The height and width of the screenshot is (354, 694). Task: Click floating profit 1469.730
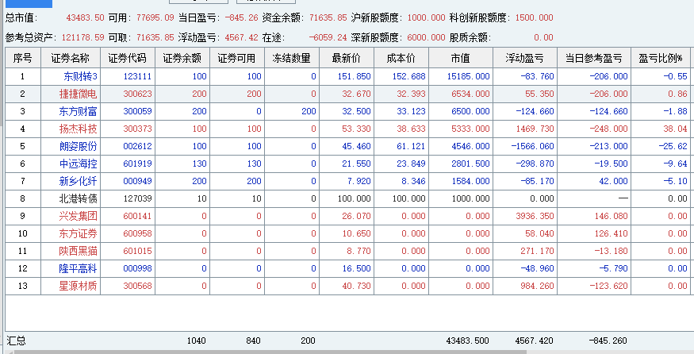(535, 129)
